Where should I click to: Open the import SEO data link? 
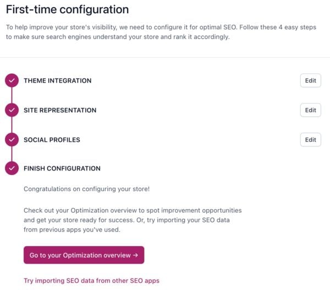(91, 281)
